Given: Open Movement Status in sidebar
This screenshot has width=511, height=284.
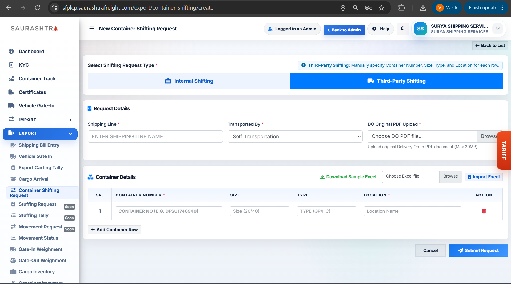Looking at the screenshot, I should (x=38, y=238).
